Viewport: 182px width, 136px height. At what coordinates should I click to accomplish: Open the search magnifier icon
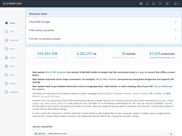coord(153,4)
